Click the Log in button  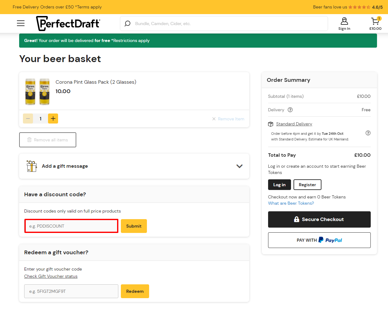click(x=279, y=185)
